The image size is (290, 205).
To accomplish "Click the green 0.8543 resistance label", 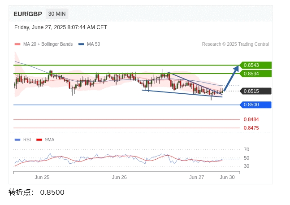I will pos(255,65).
